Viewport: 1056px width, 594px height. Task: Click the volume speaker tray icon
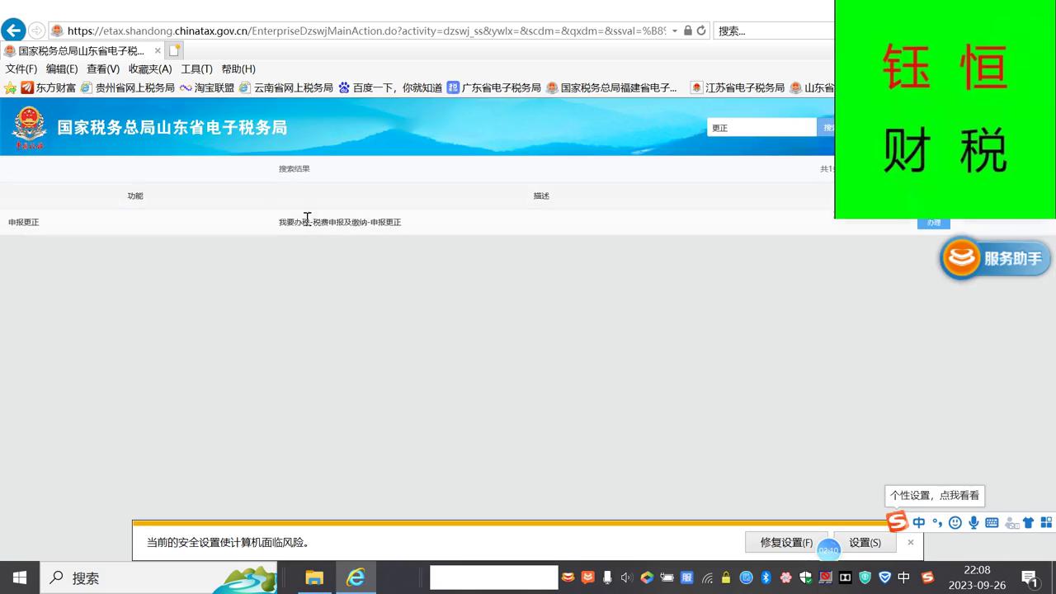click(x=626, y=577)
